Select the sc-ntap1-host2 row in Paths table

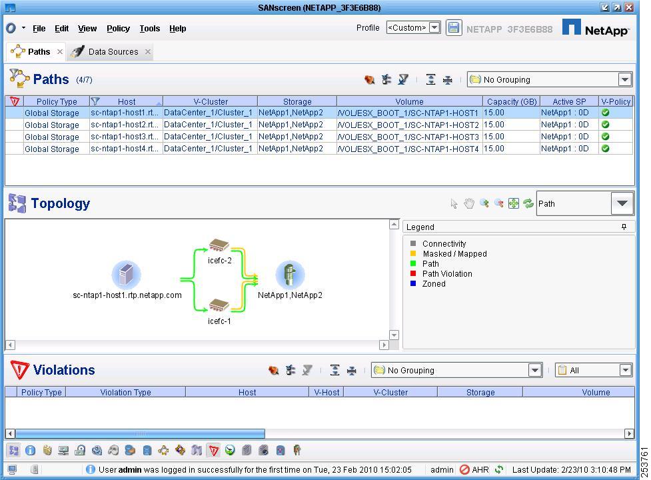click(319, 125)
